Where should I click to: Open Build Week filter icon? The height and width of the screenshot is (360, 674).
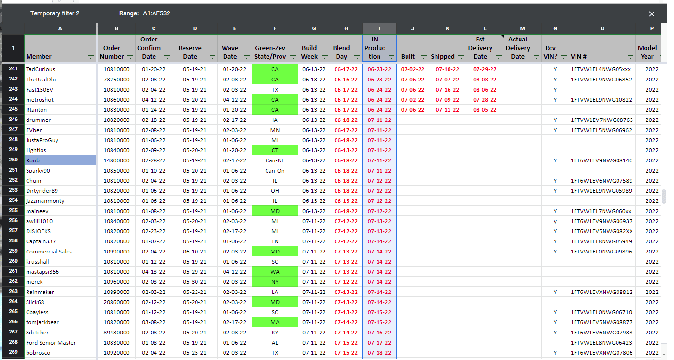tap(324, 57)
